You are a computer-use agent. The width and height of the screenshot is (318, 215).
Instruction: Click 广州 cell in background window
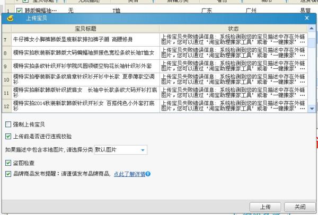251,11
